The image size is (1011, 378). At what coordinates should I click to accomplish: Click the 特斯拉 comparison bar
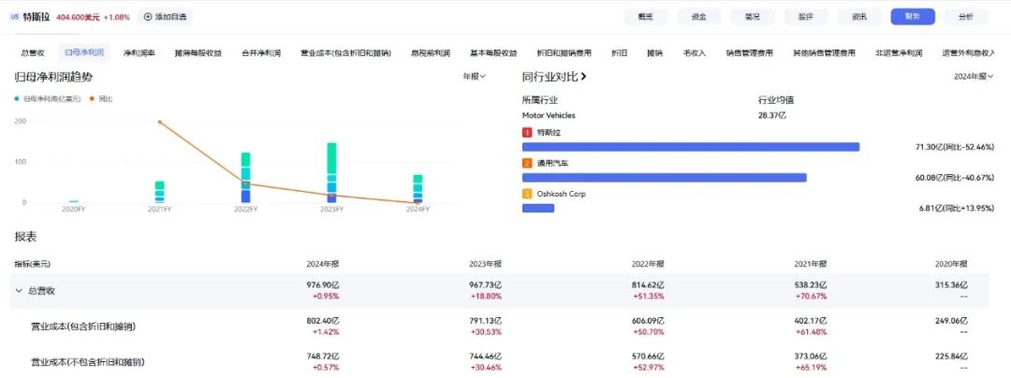691,147
